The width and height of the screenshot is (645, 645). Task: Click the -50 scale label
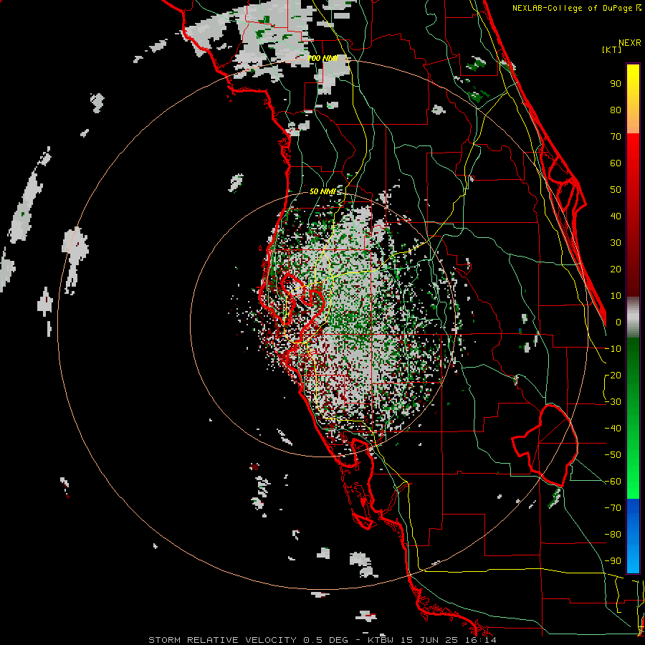tap(613, 455)
